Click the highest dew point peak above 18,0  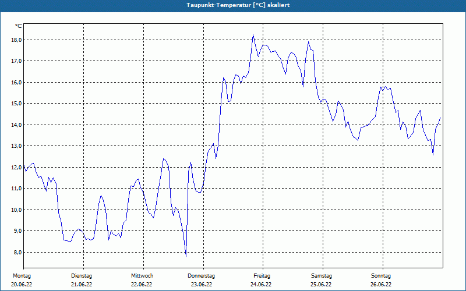[x=253, y=35]
